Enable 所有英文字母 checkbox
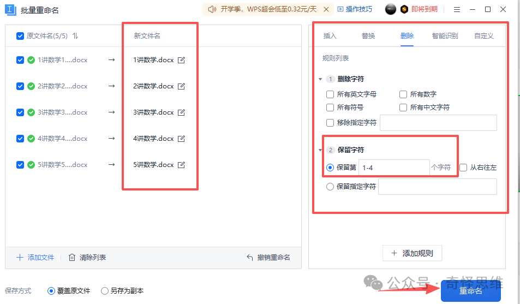Image resolution: width=520 pixels, height=304 pixels. (x=330, y=94)
